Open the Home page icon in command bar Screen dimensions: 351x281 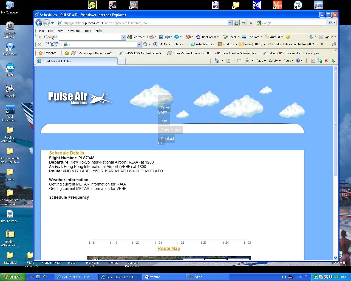(x=217, y=61)
